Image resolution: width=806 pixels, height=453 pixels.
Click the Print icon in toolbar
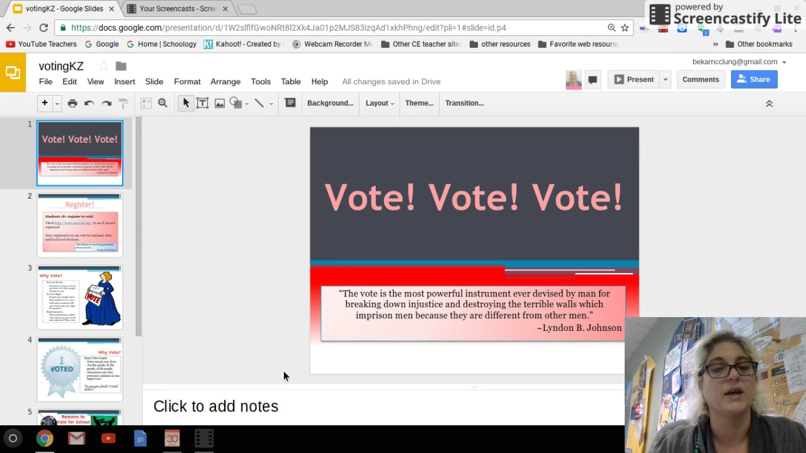pyautogui.click(x=72, y=103)
